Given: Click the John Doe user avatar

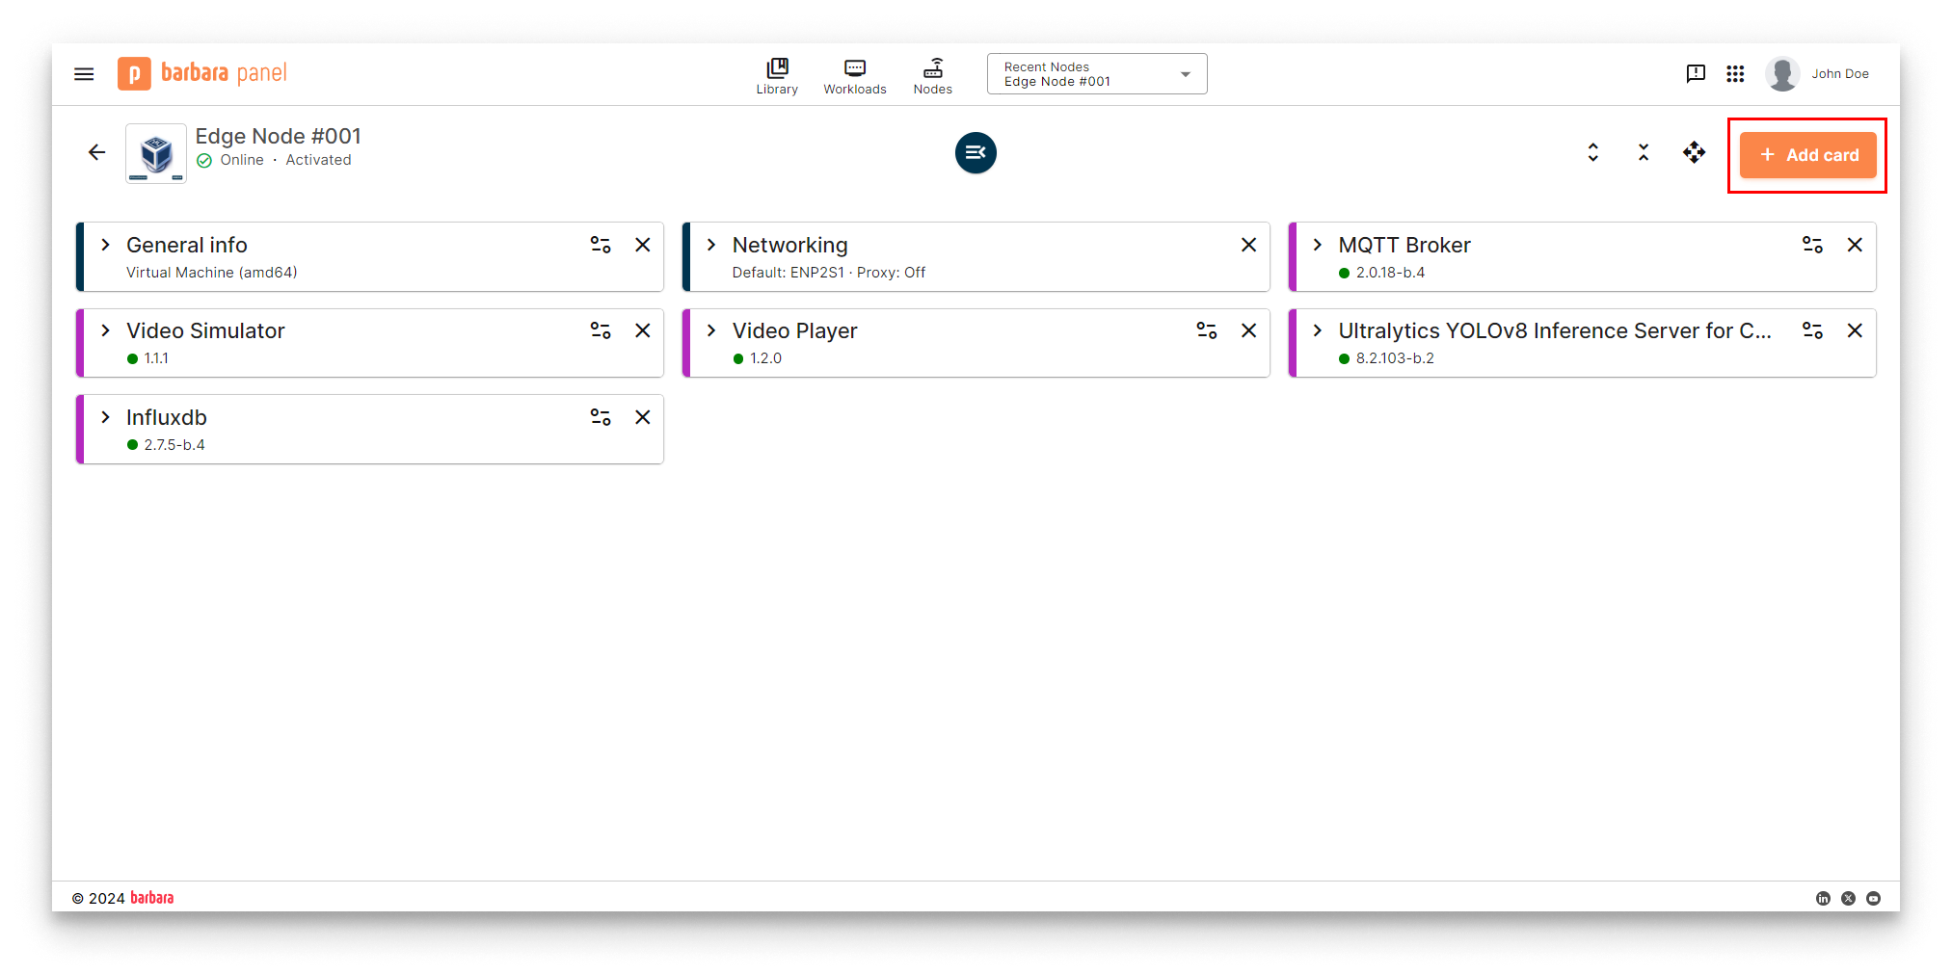Looking at the screenshot, I should 1782,74.
